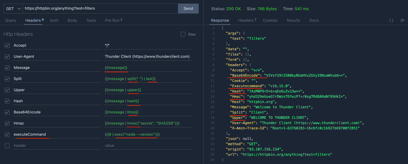The height and width of the screenshot is (164, 408).
Task: Click the Message header name field
Action: coord(57,68)
